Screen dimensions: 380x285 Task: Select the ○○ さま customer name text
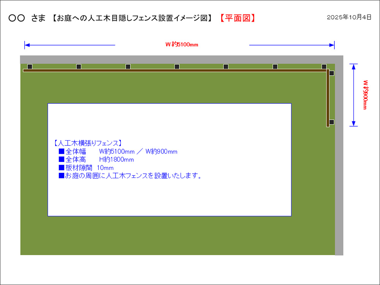(27, 18)
